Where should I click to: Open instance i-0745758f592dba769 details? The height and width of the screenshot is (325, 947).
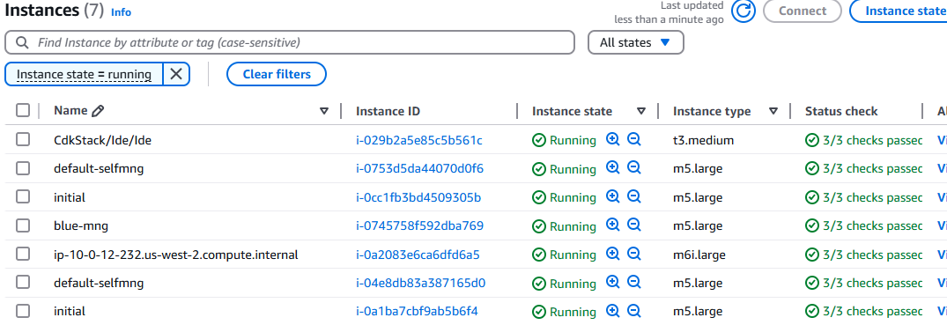[419, 226]
